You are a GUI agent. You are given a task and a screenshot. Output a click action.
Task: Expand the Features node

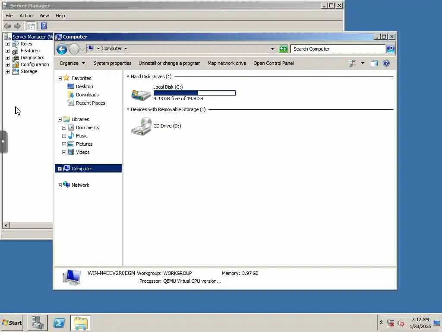tap(7, 51)
